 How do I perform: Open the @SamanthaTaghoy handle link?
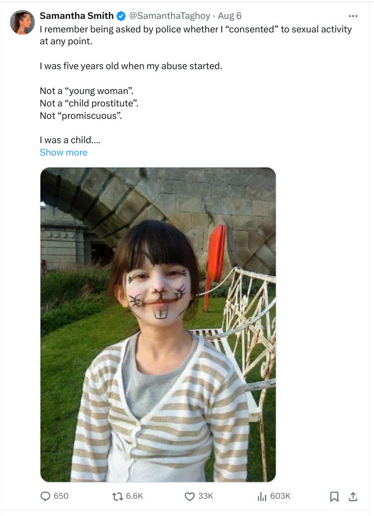(171, 16)
